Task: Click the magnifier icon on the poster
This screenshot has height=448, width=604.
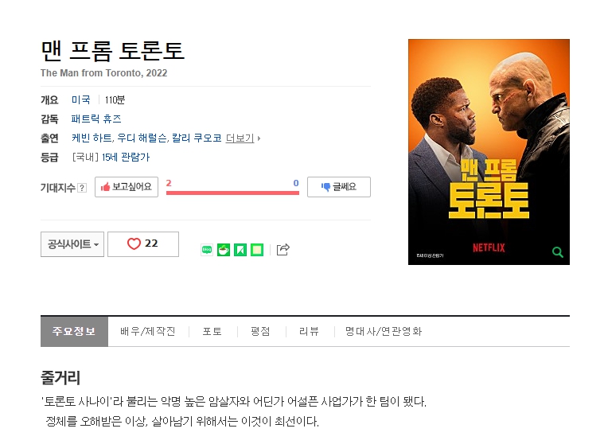Action: click(x=557, y=252)
